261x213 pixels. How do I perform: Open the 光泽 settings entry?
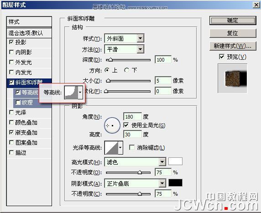coord(21,113)
